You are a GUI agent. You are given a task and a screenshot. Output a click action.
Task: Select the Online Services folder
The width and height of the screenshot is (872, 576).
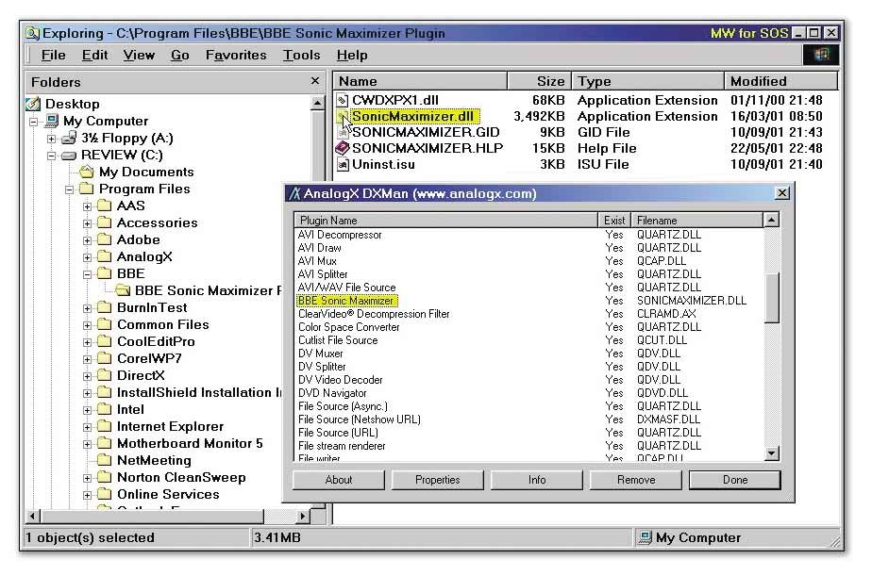168,494
